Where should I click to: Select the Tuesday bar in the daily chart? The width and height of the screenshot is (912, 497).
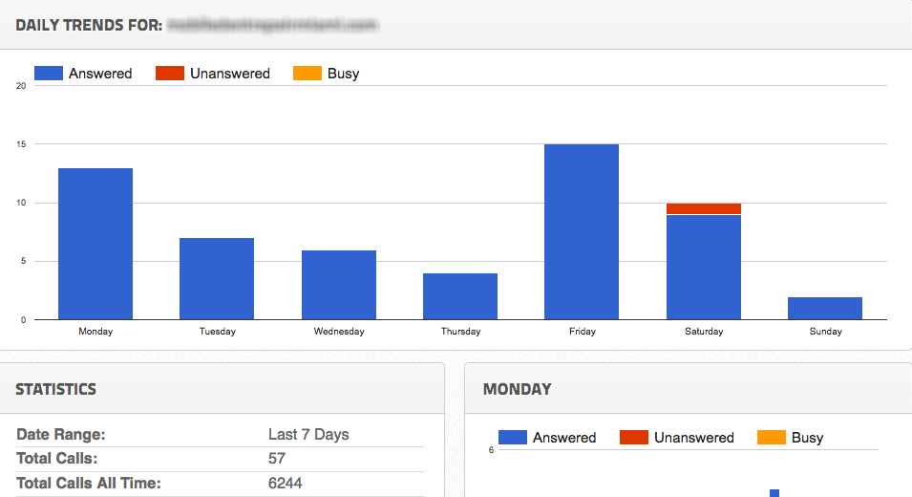coord(217,278)
